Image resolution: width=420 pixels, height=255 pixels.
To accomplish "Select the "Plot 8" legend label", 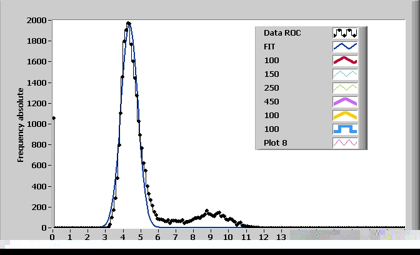I will click(x=275, y=142).
